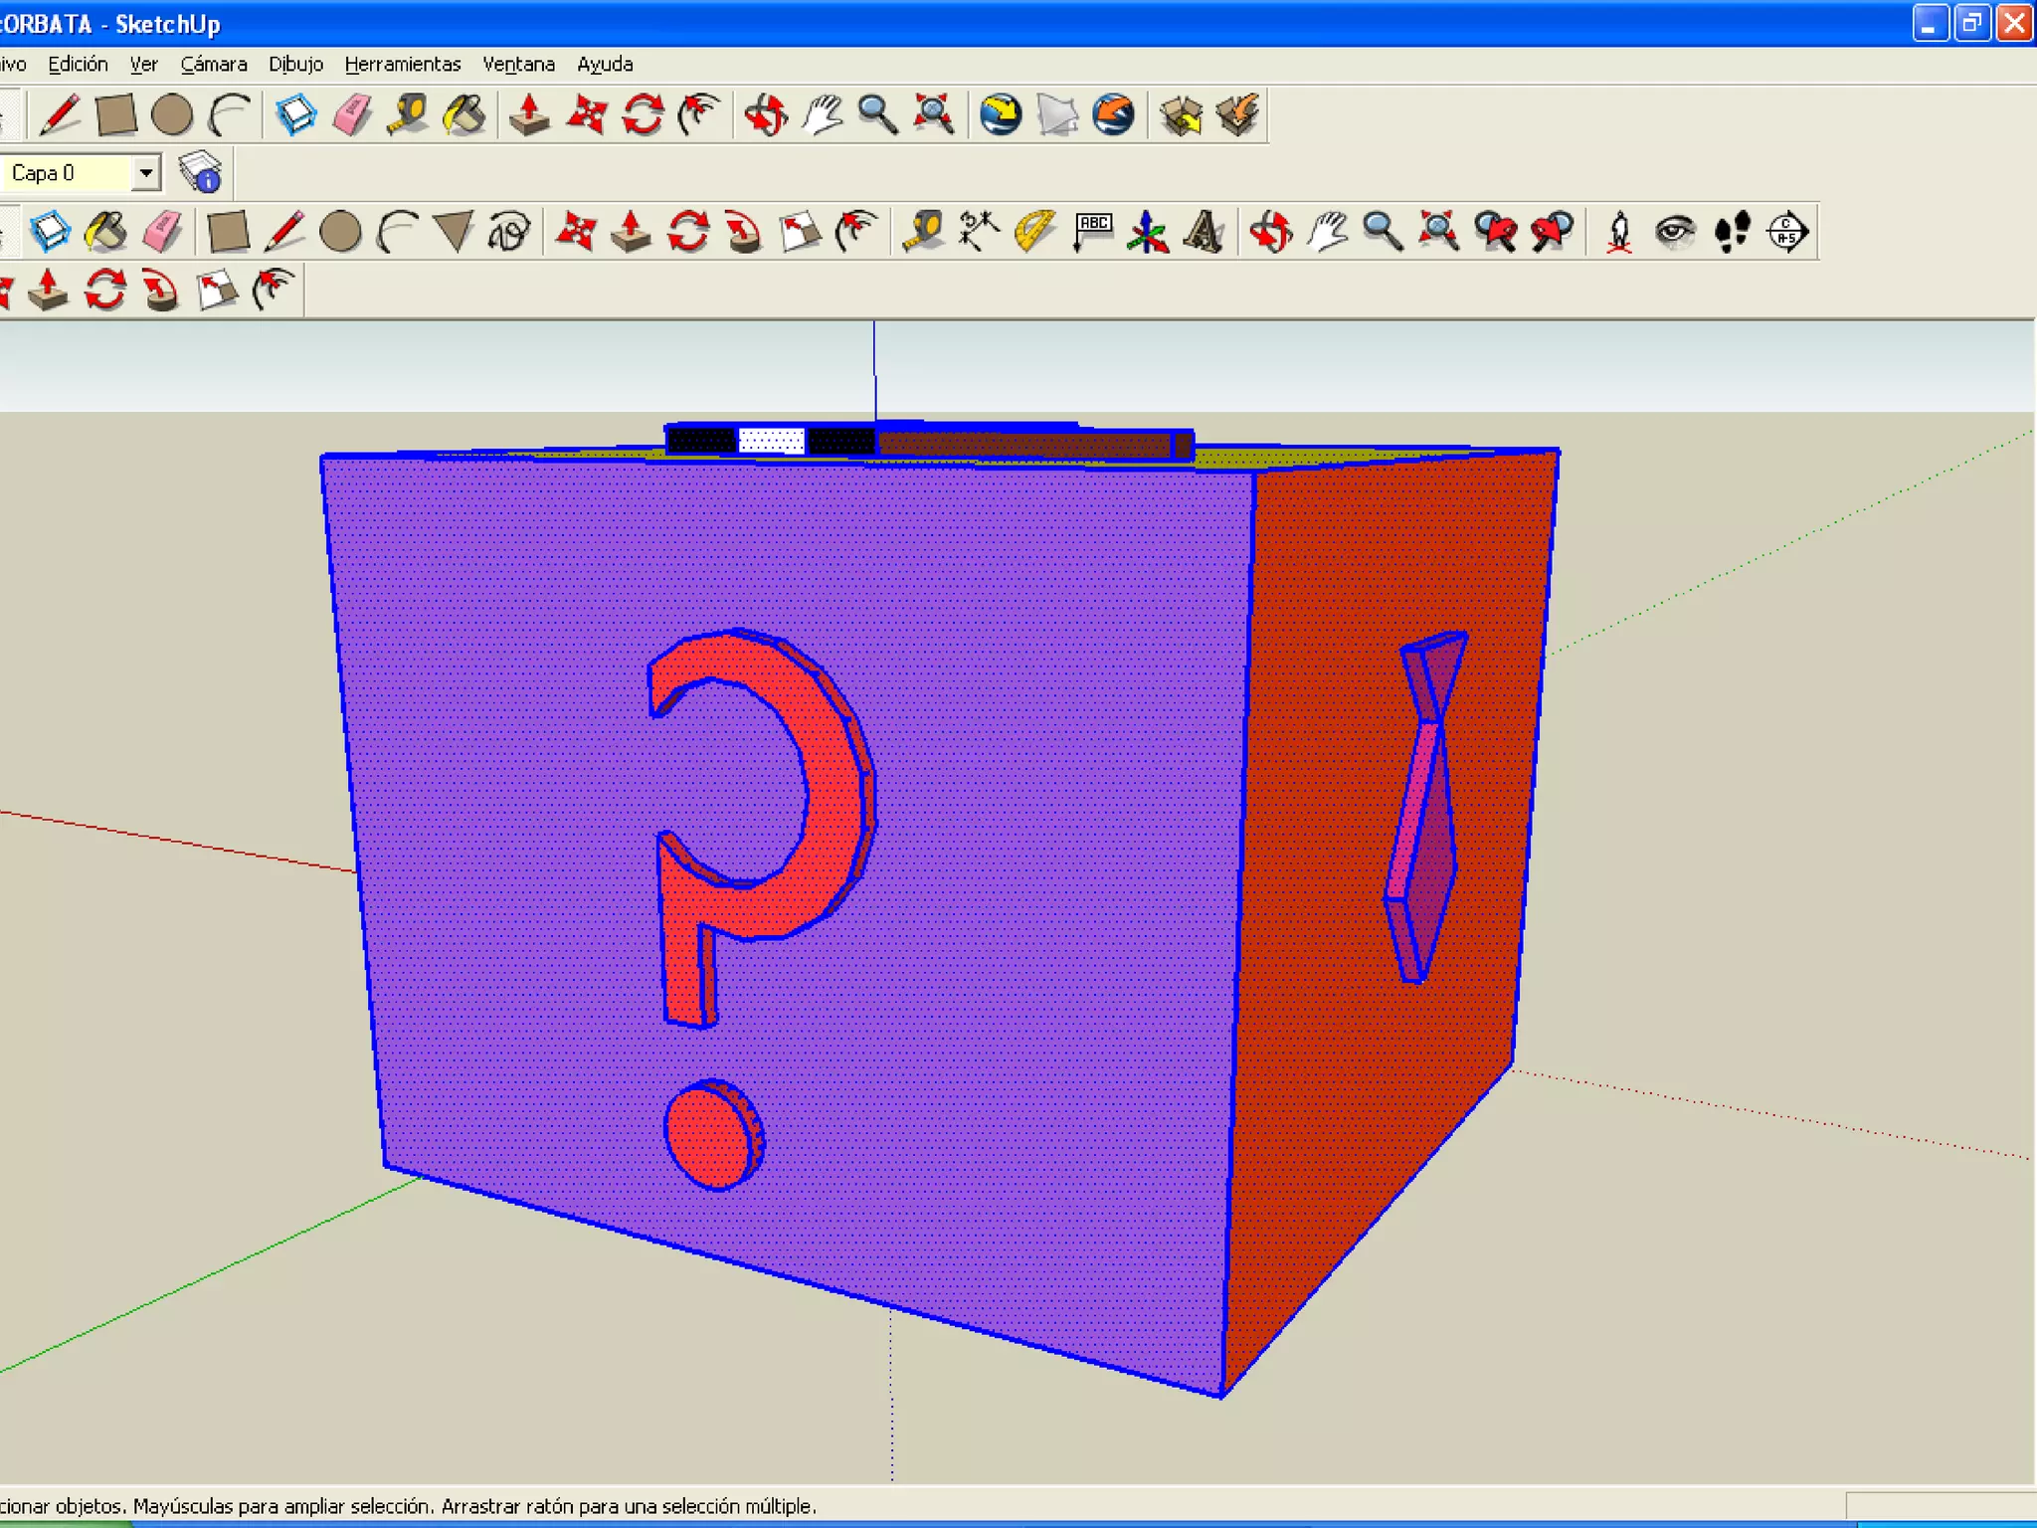The image size is (2037, 1528).
Task: Open the Cámara menu
Action: pos(213,65)
